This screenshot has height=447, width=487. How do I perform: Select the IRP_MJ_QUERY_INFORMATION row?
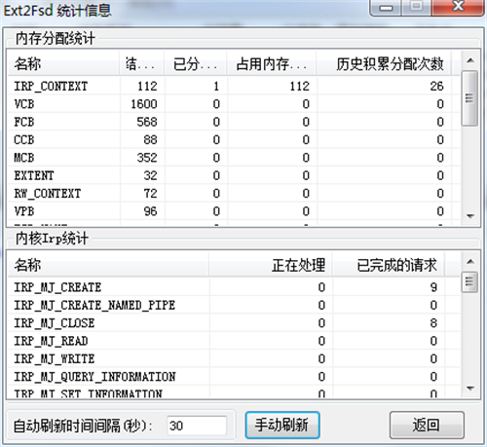[234, 376]
